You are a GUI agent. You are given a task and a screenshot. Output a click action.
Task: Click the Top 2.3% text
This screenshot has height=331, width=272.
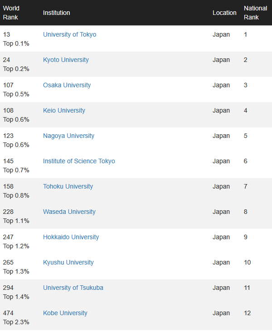(x=16, y=322)
